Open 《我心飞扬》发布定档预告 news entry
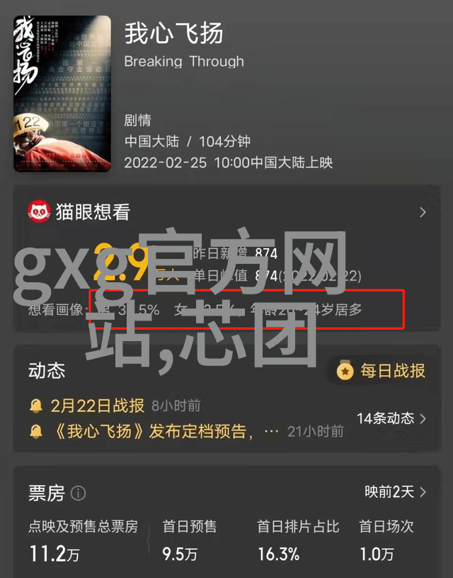The image size is (453, 578). pos(151,431)
